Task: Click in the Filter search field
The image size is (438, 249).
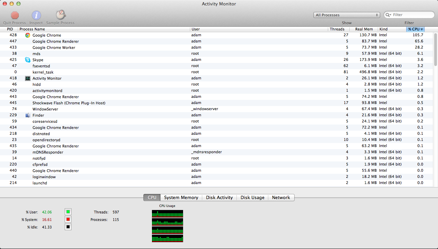Action: (409, 15)
